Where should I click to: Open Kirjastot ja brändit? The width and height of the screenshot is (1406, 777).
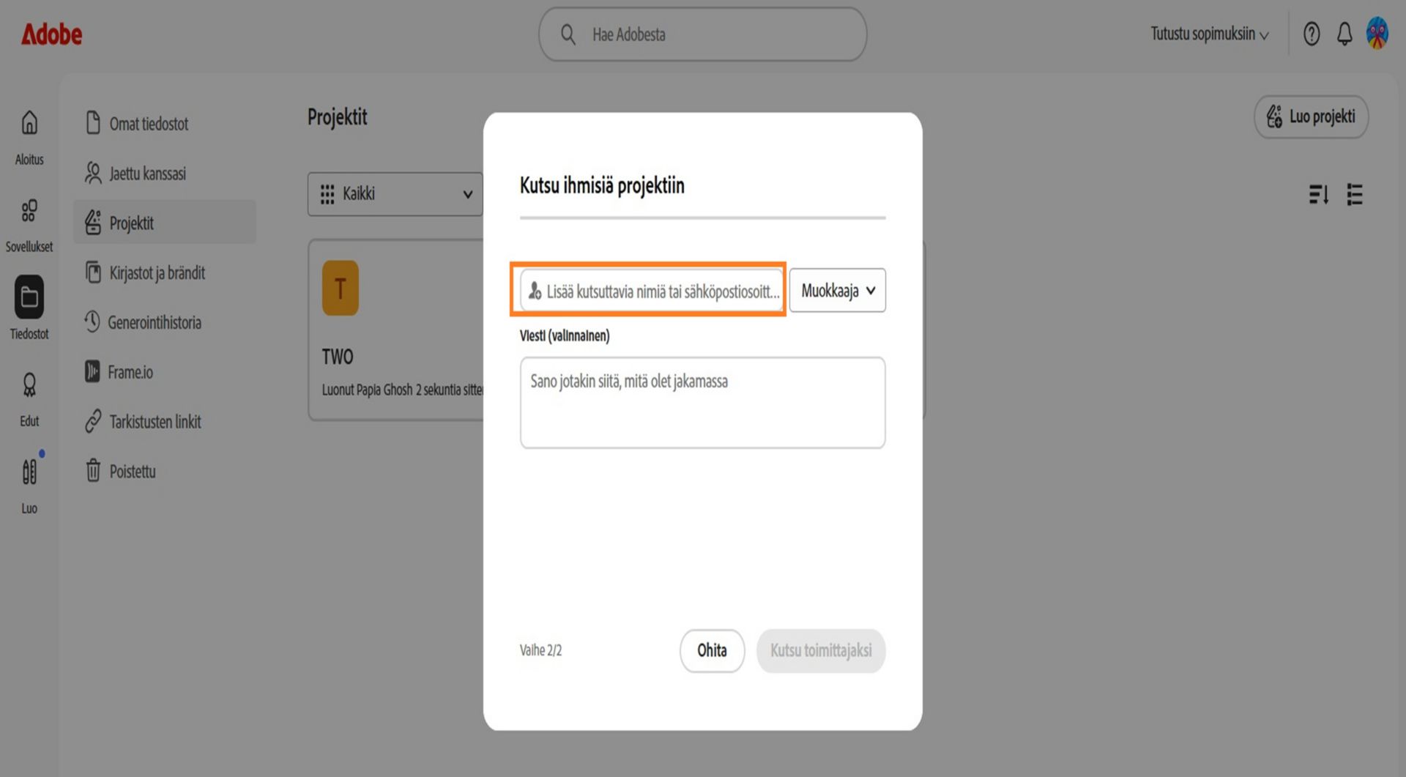[165, 272]
